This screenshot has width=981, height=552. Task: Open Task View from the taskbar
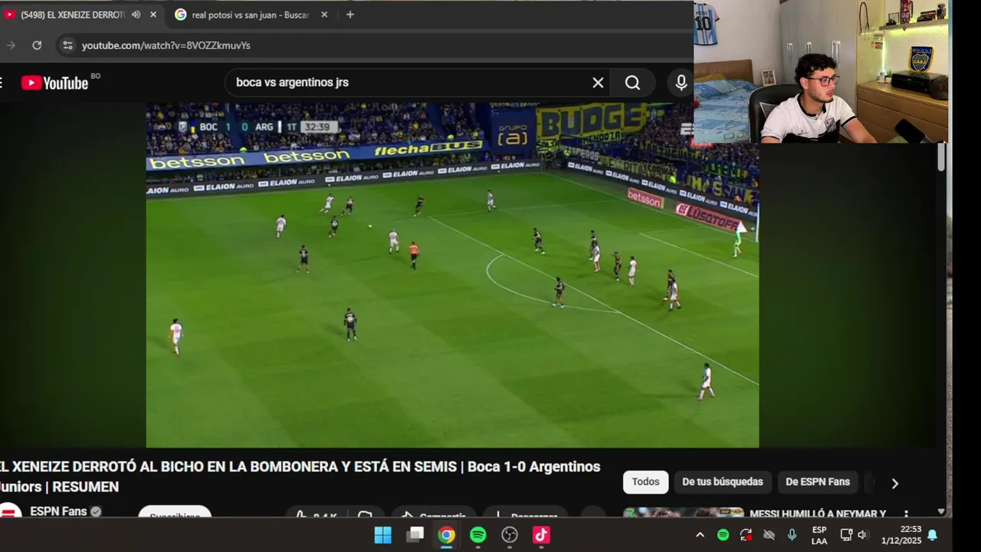coord(415,535)
